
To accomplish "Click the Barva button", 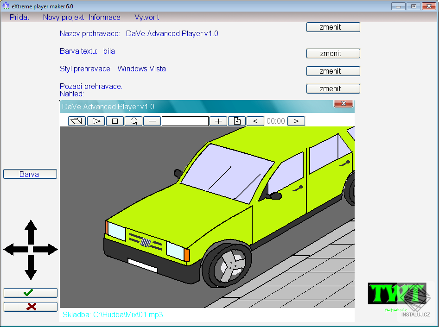I will click(x=30, y=174).
